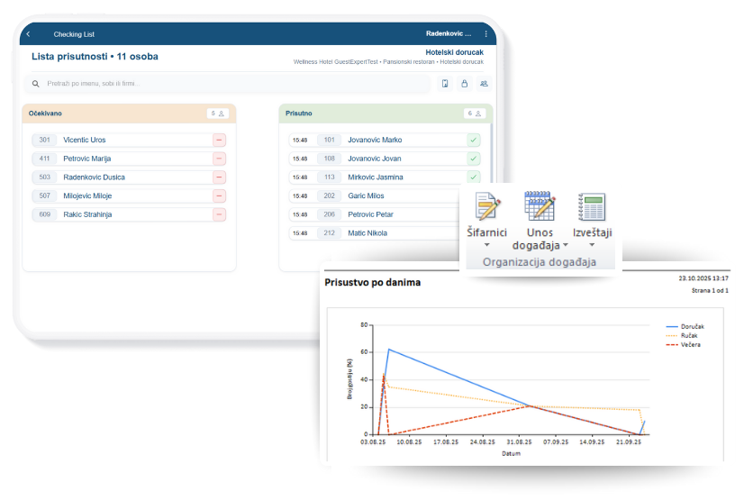The height and width of the screenshot is (500, 753).
Task: Click the Izveštaji notebook icon
Action: tap(592, 207)
